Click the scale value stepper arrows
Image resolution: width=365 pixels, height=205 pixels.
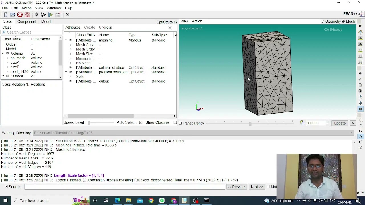point(328,123)
